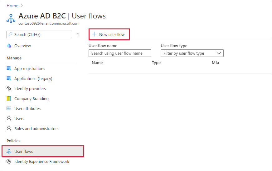Sort by the Type column header
The width and height of the screenshot is (272, 171).
pyautogui.click(x=156, y=63)
